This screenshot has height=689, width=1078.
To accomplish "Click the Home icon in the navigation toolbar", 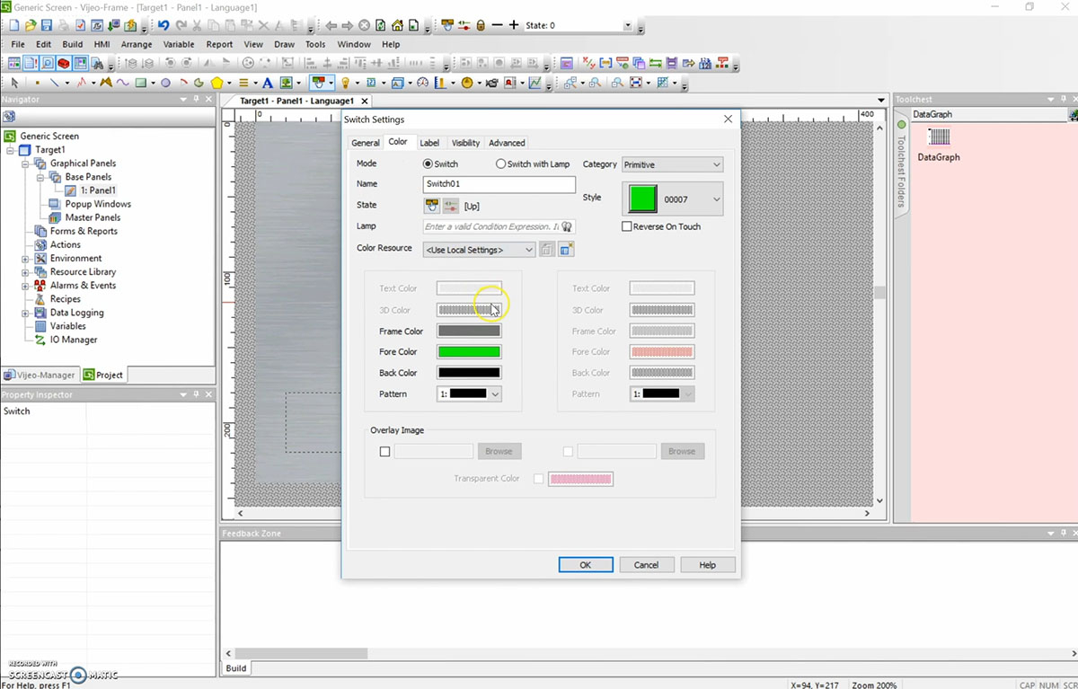I will pyautogui.click(x=397, y=25).
